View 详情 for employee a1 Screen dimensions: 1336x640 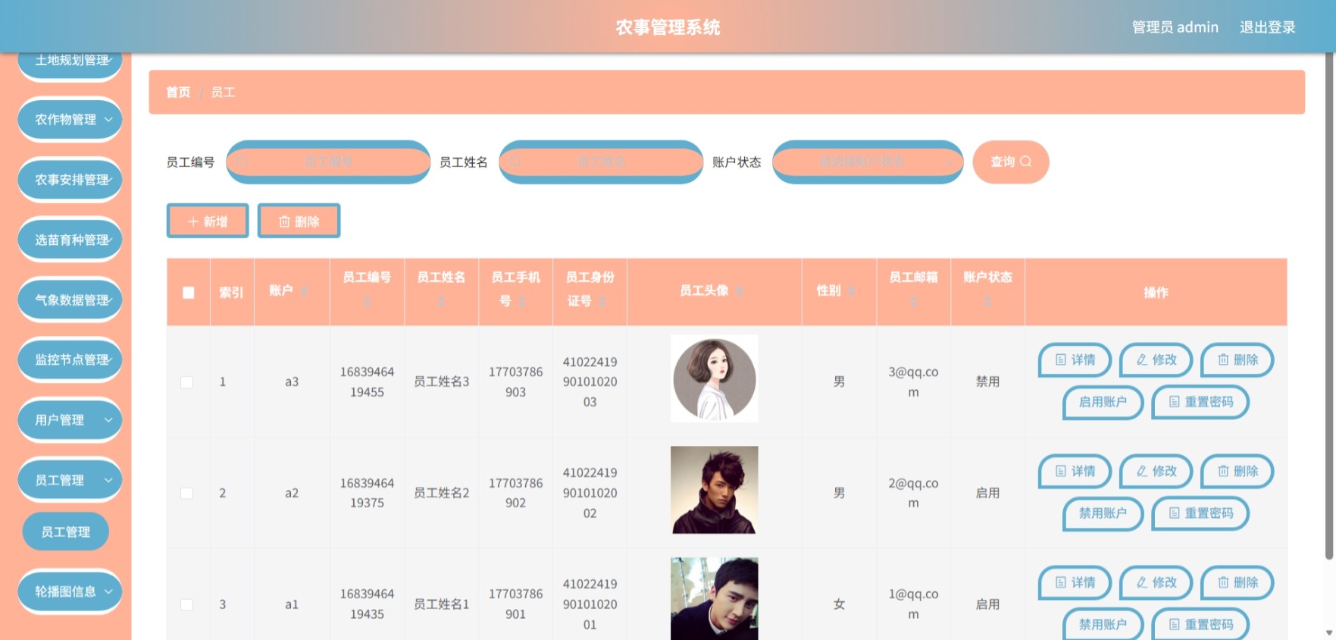point(1075,582)
